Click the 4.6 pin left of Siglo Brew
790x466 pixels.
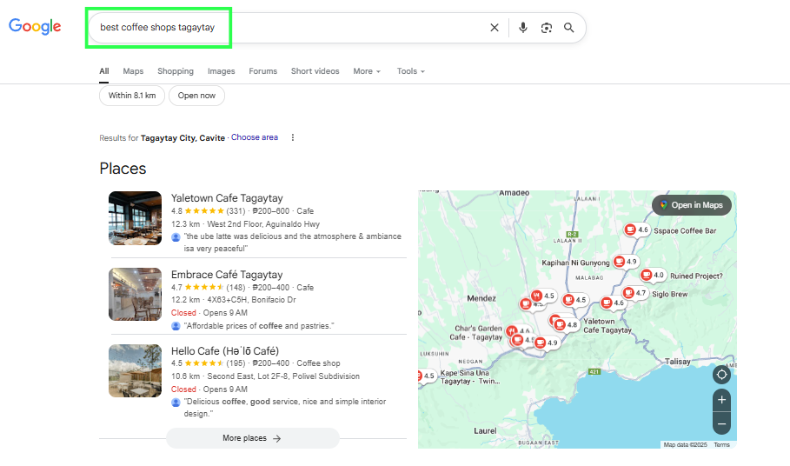[x=613, y=303]
